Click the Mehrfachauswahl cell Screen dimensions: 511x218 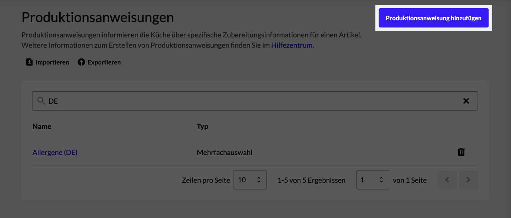coord(224,152)
